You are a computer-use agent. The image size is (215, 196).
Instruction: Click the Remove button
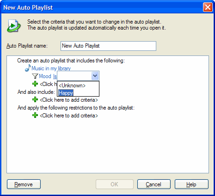point(24,184)
